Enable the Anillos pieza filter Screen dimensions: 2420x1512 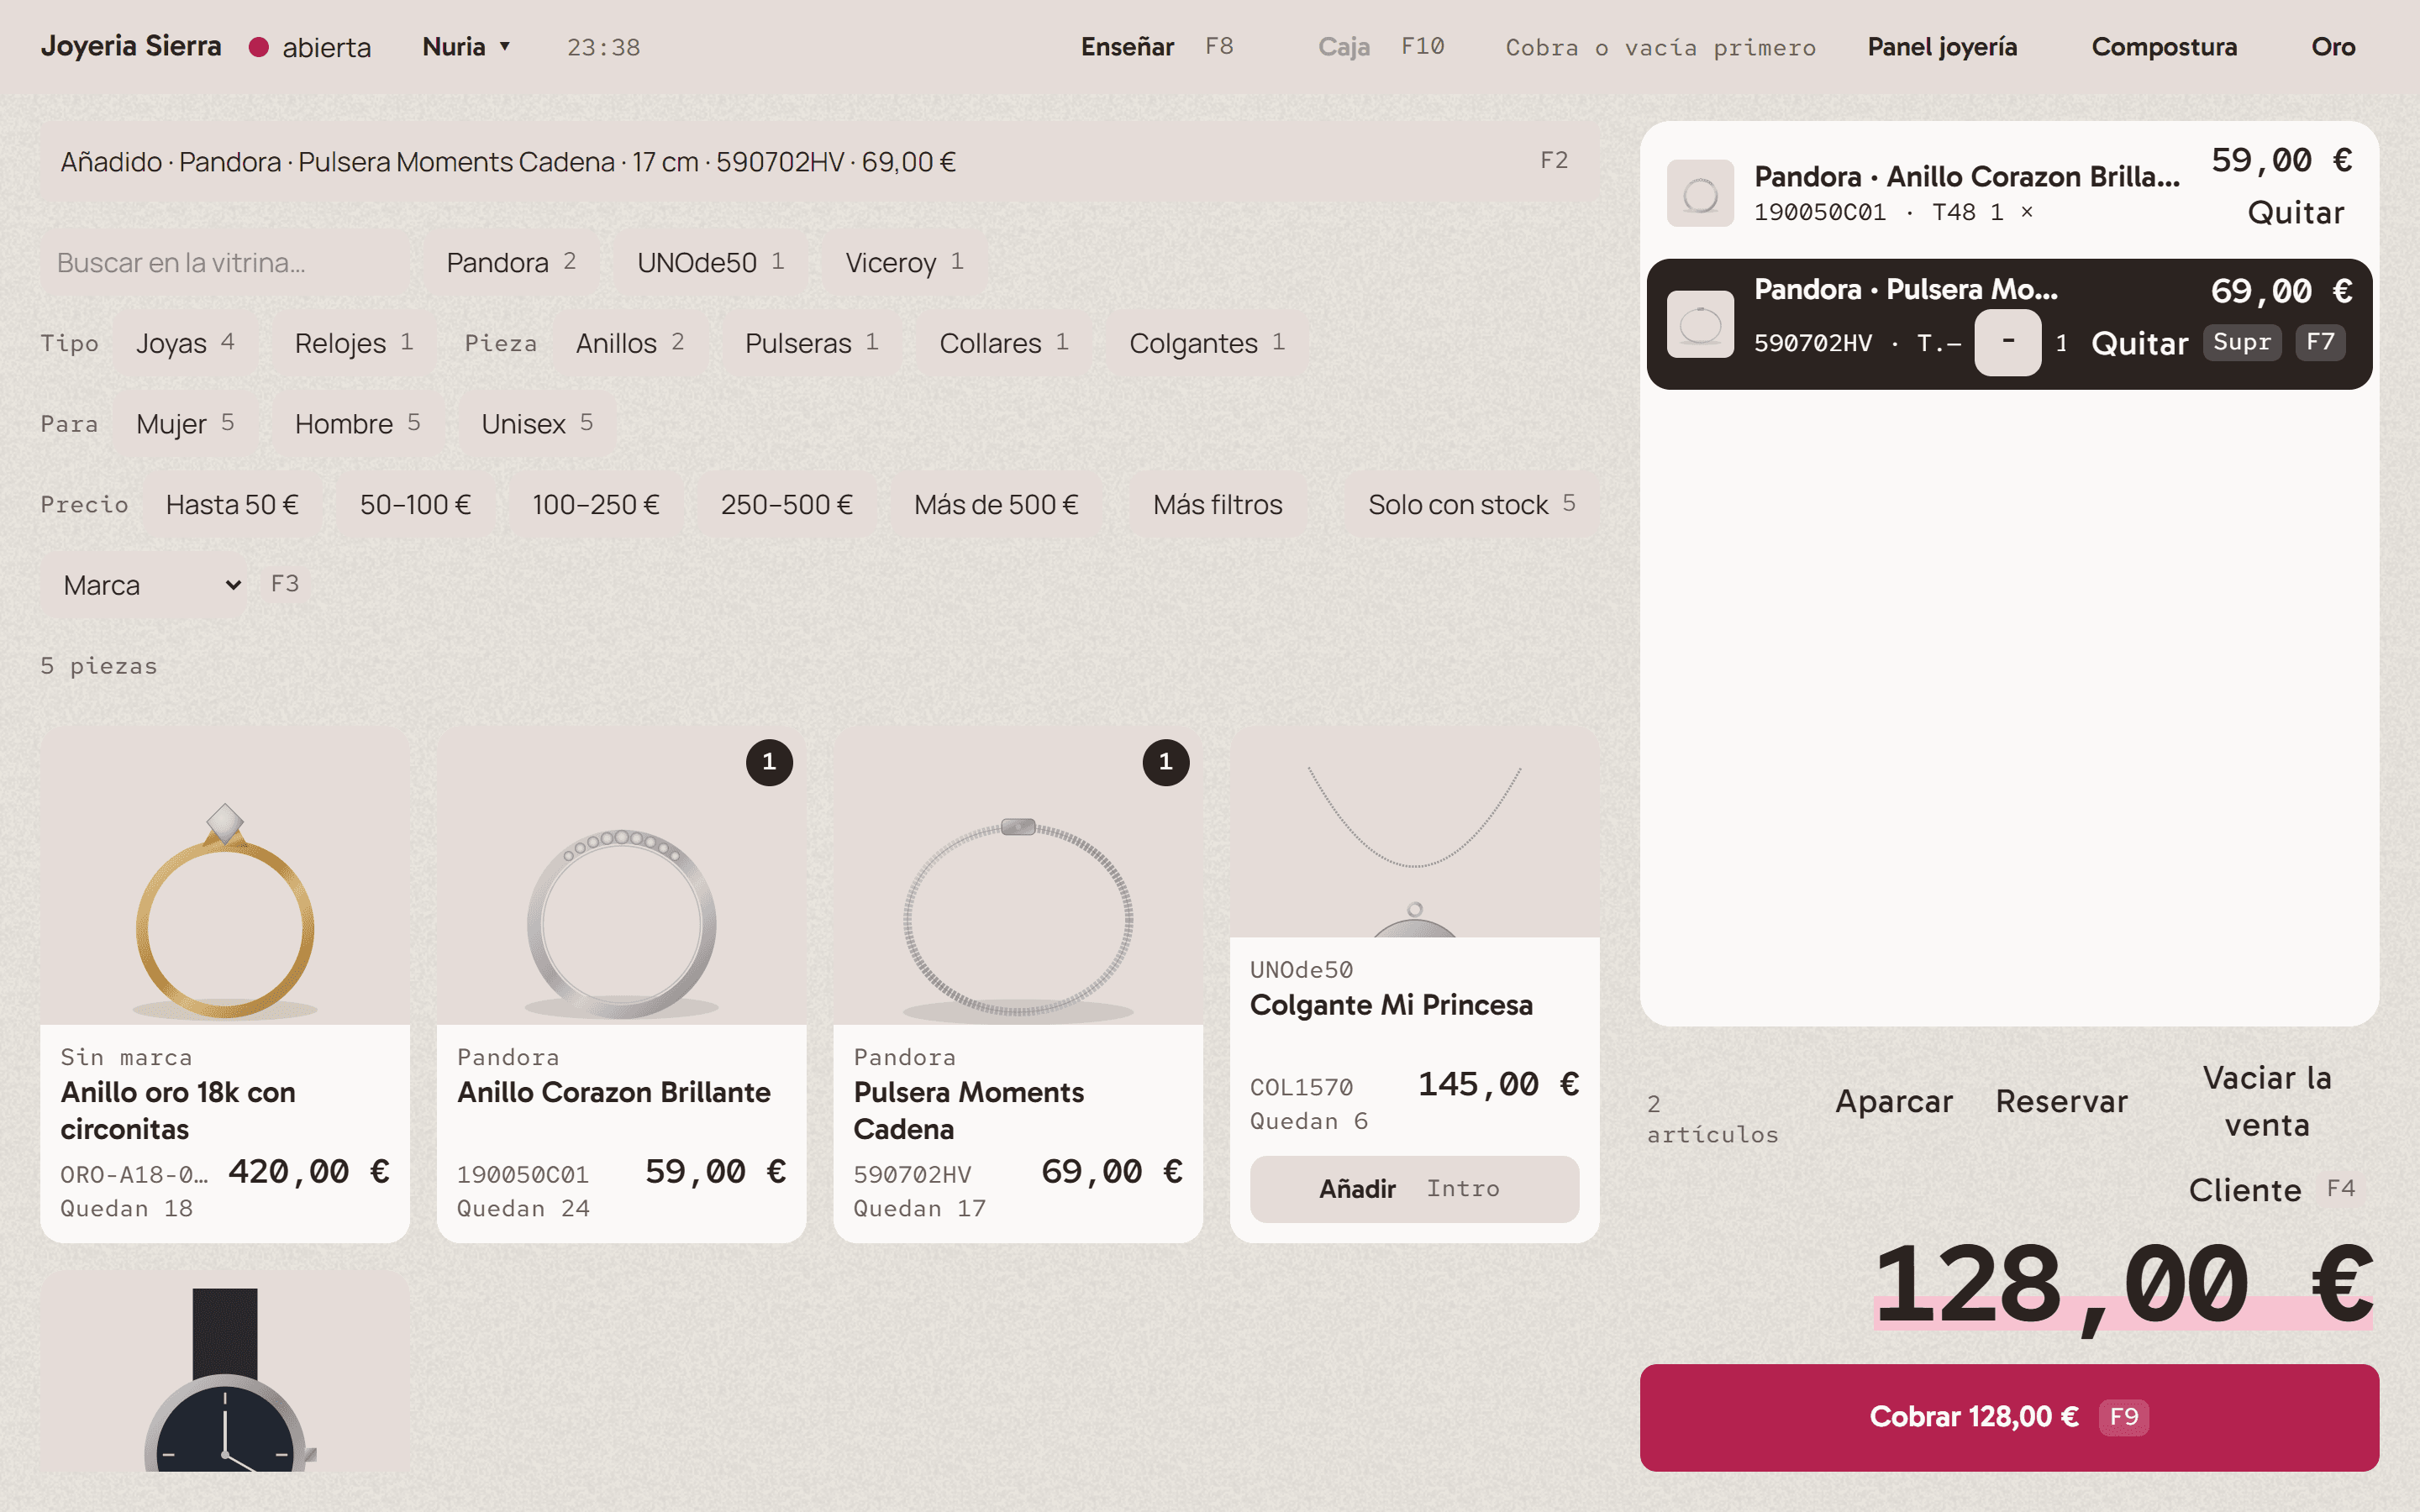tap(630, 343)
